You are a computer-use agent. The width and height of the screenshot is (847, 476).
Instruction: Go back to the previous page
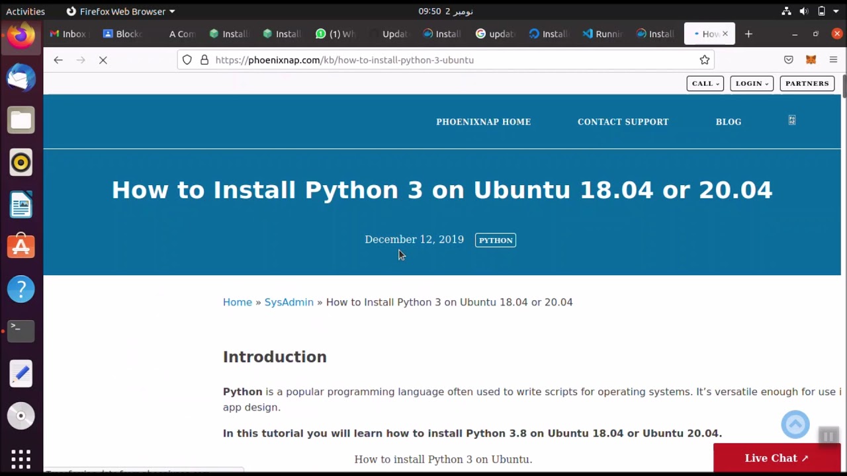58,60
